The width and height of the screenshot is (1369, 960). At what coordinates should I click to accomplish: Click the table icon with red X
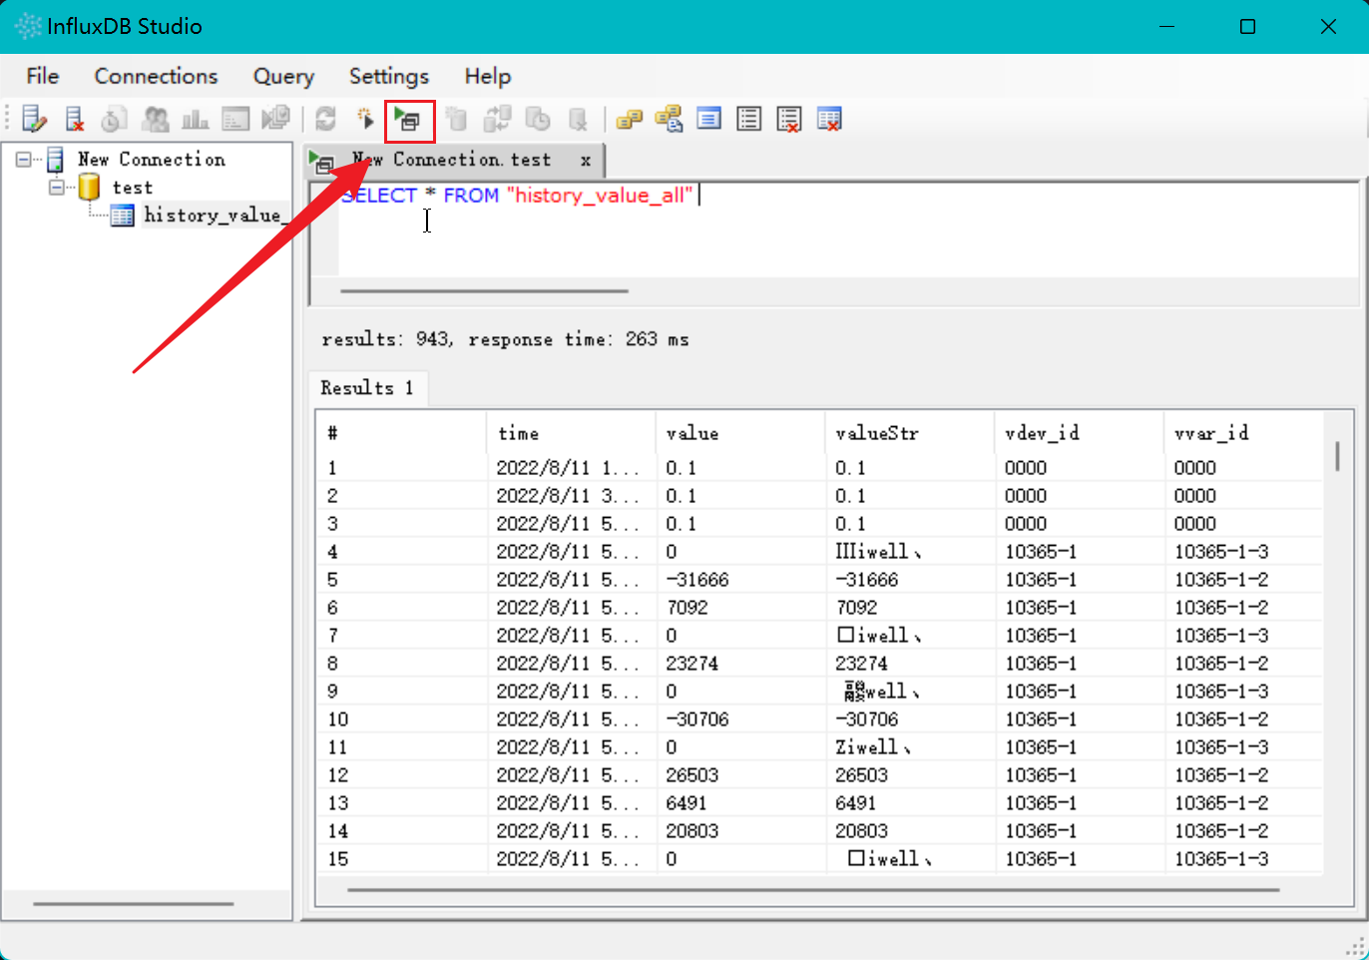click(829, 119)
